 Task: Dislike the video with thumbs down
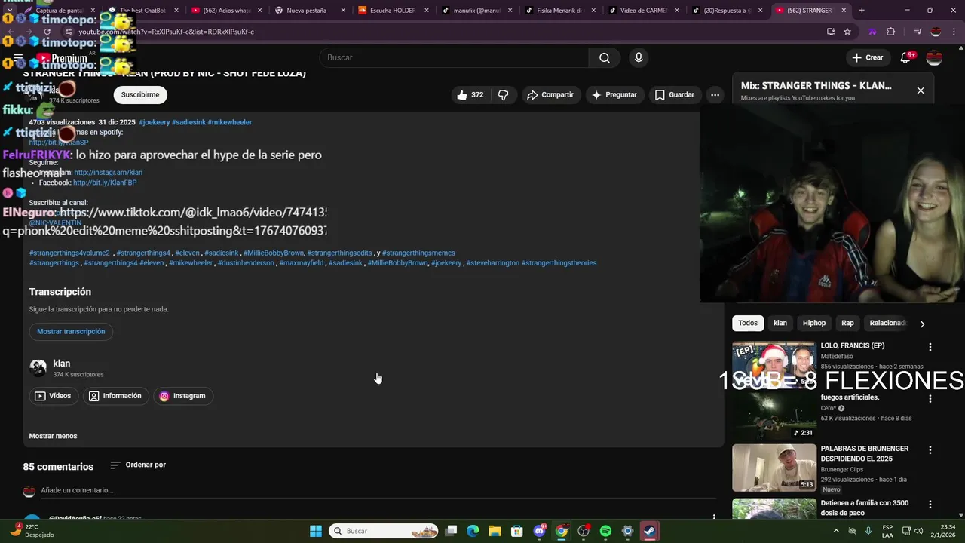click(x=503, y=95)
